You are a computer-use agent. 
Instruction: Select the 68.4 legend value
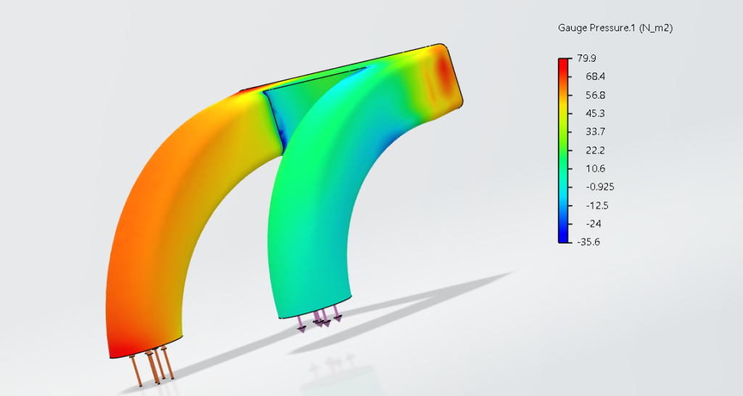point(596,77)
